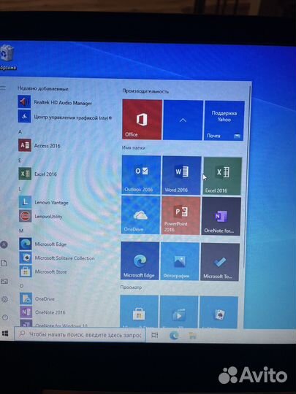The width and height of the screenshot is (296, 394).
Task: Open the Почта Yahoo mail tile
Action: (224, 120)
